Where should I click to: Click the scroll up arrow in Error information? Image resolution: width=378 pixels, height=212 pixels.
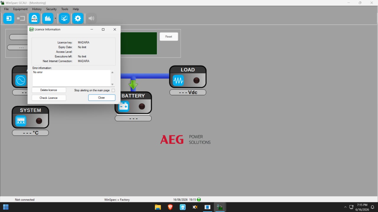[112, 72]
